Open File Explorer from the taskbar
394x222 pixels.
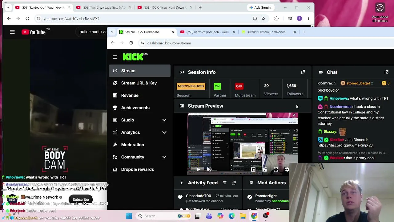pyautogui.click(x=243, y=216)
